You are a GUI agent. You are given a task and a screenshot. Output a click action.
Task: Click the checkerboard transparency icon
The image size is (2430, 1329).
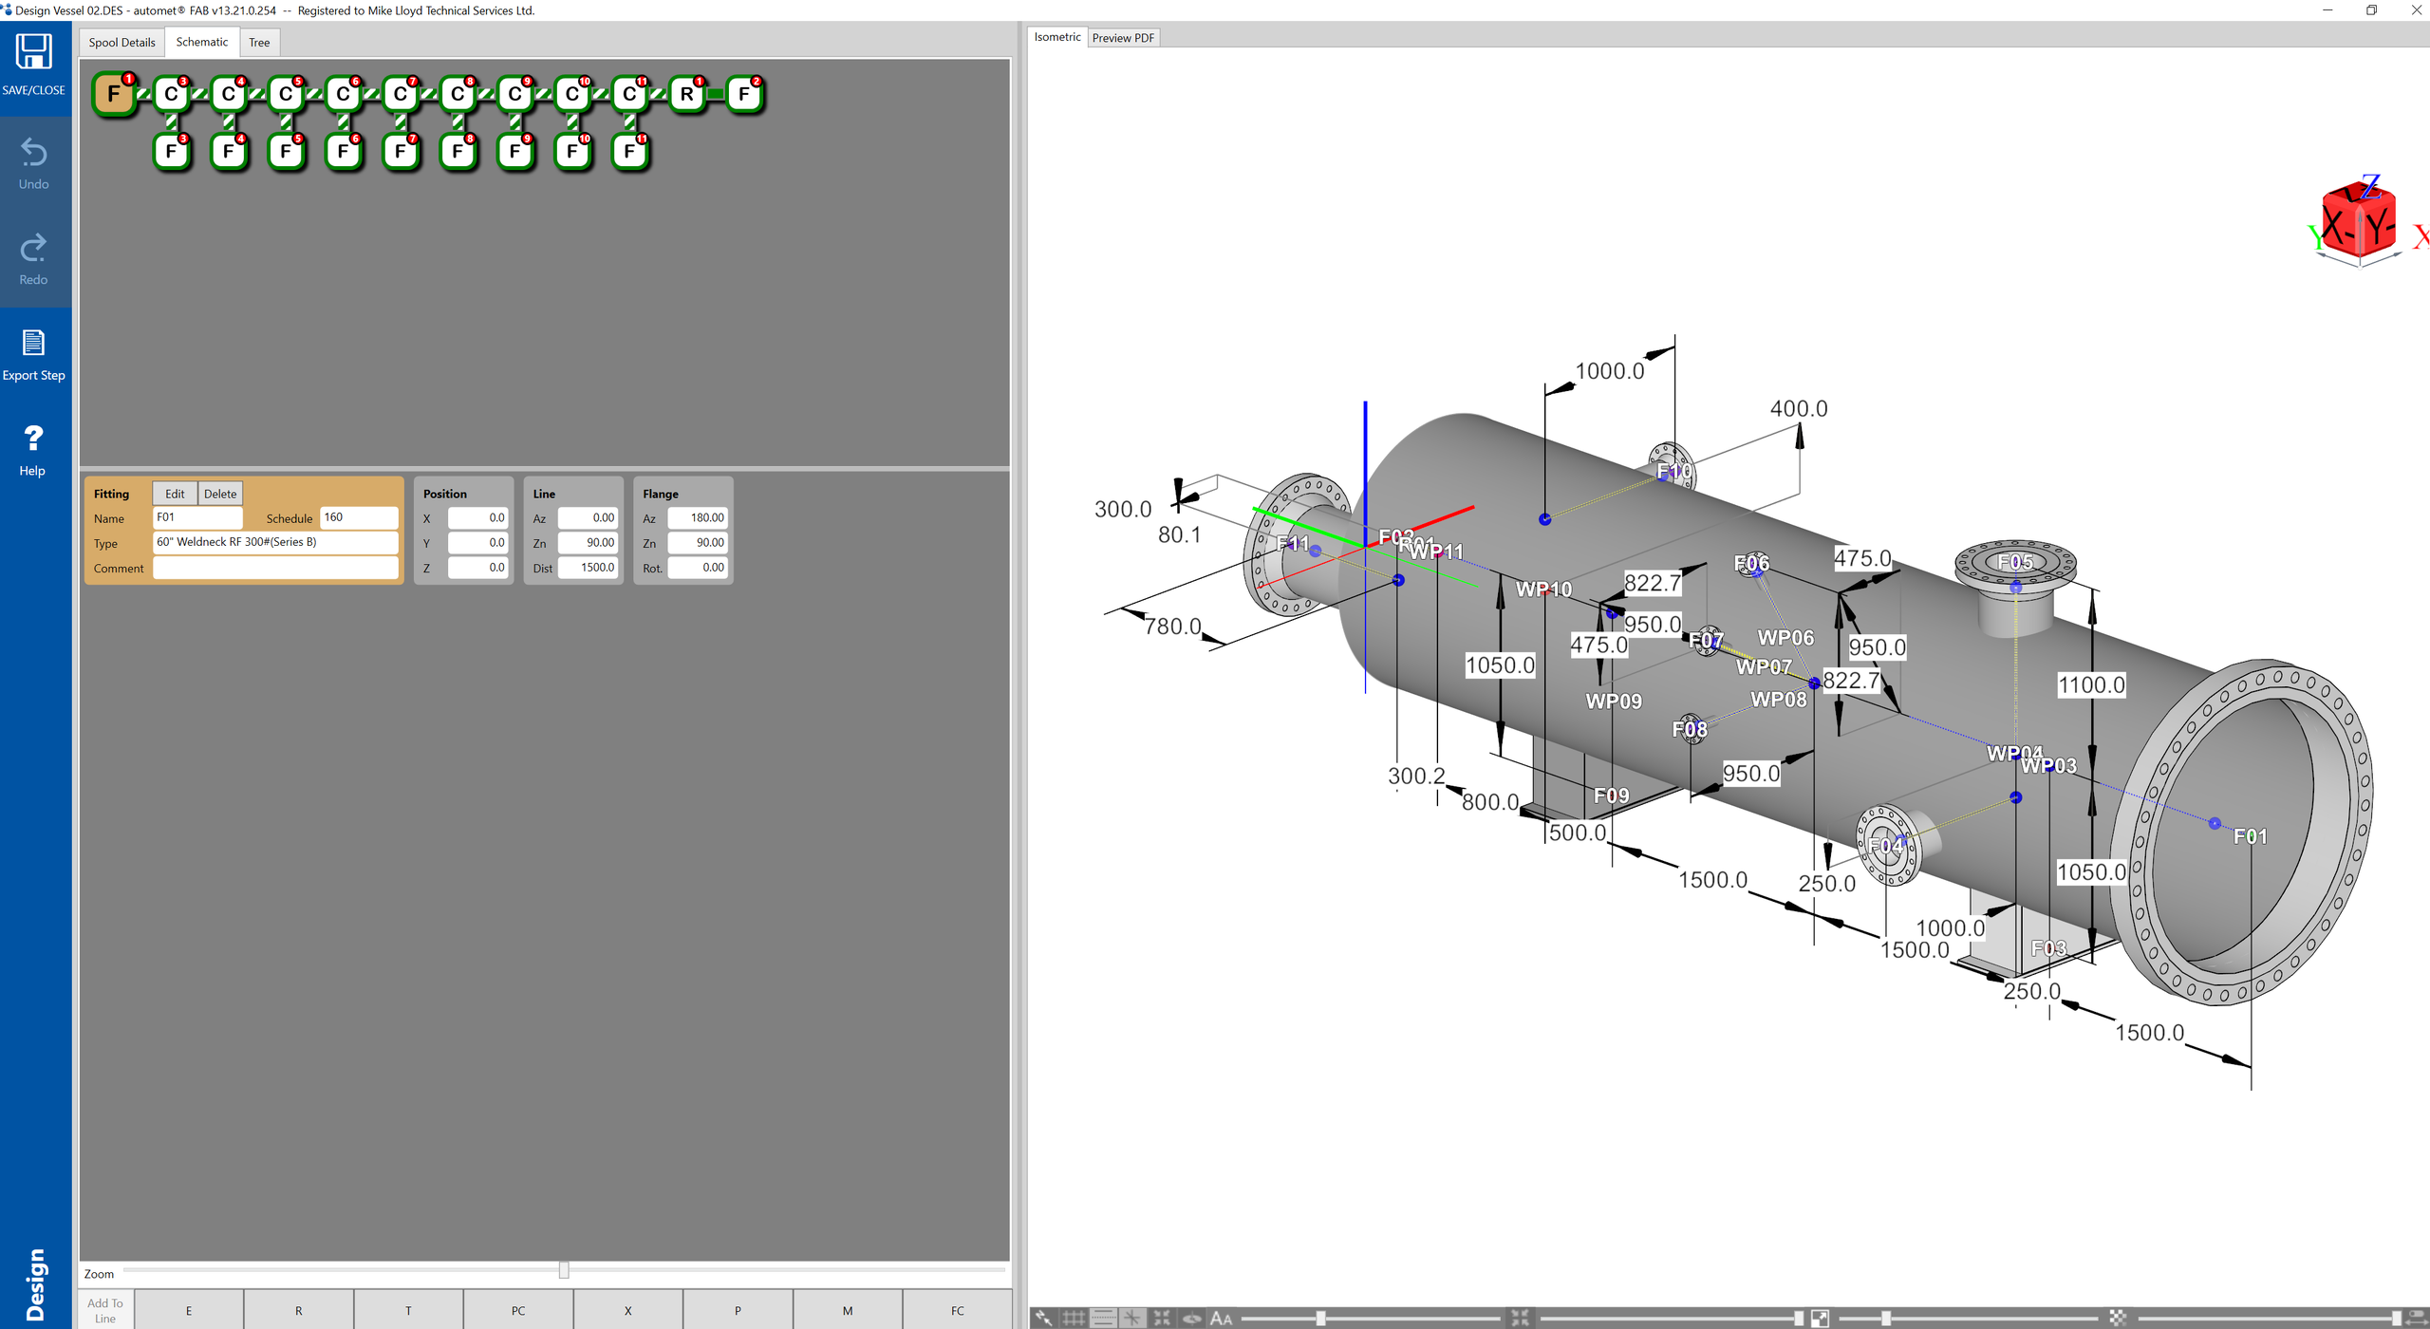[x=2118, y=1318]
